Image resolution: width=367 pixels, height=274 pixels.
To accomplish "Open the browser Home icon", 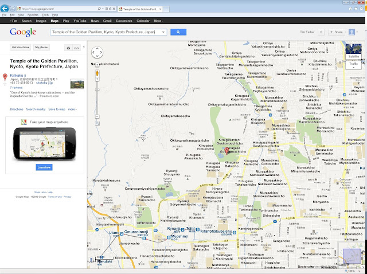I will (350, 9).
